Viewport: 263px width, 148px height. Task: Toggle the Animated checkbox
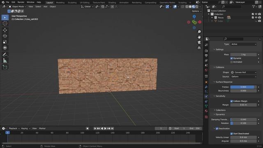pos(232,62)
